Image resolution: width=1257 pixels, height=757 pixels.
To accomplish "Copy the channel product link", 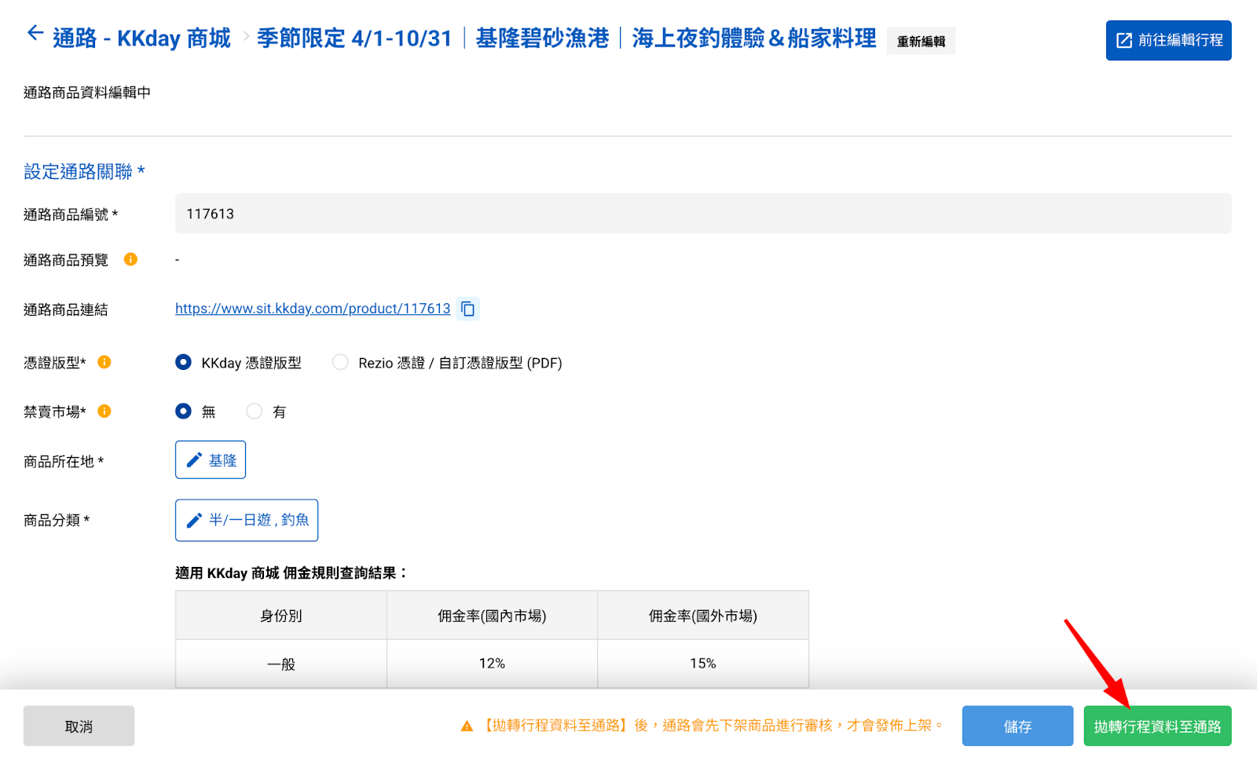I will pos(468,309).
